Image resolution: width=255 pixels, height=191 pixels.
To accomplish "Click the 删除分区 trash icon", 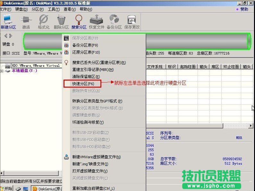I will (x=61, y=20).
